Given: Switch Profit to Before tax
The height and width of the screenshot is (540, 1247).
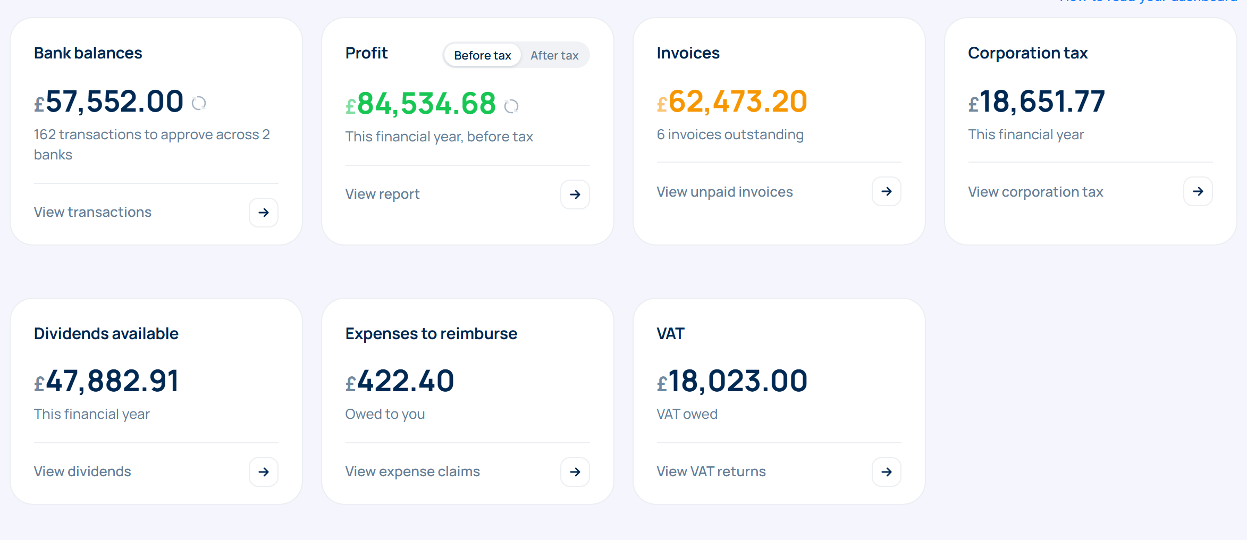Looking at the screenshot, I should [x=483, y=55].
